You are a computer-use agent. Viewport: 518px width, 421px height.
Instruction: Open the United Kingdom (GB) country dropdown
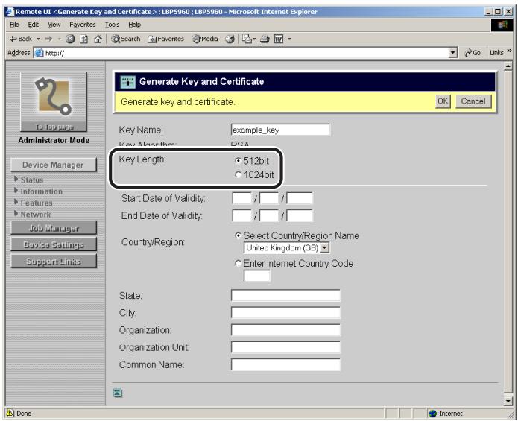click(286, 247)
